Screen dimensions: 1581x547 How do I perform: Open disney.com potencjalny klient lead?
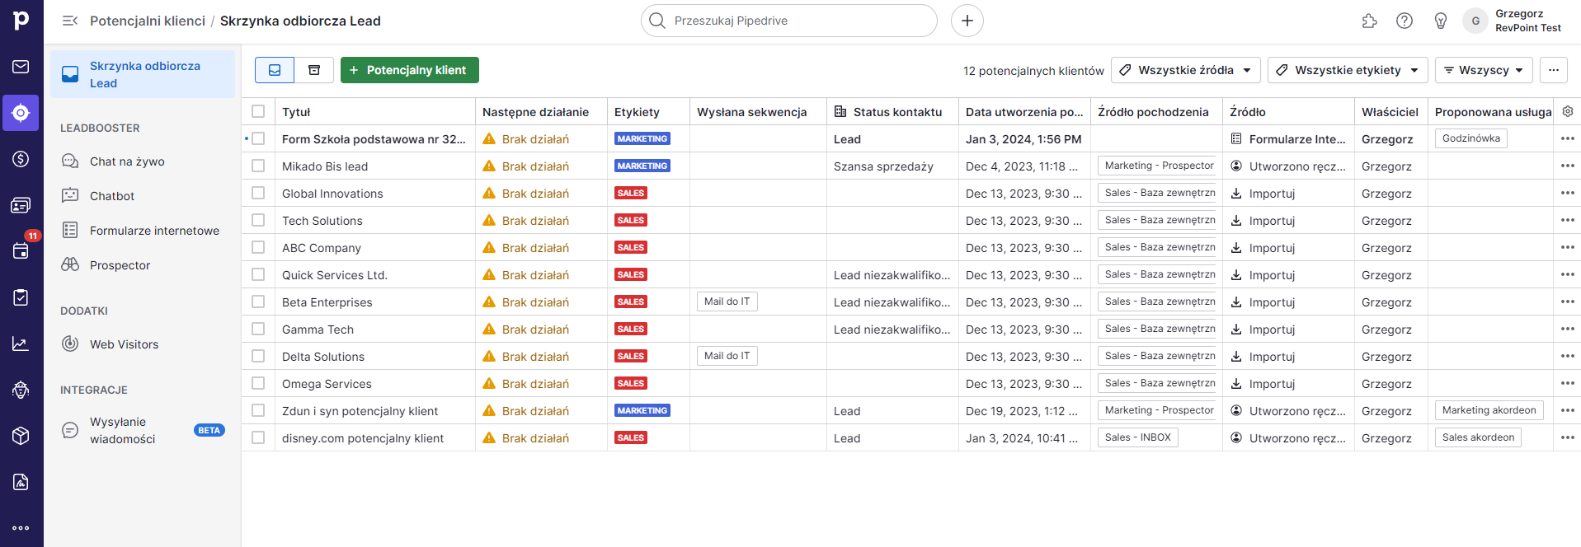coord(363,437)
